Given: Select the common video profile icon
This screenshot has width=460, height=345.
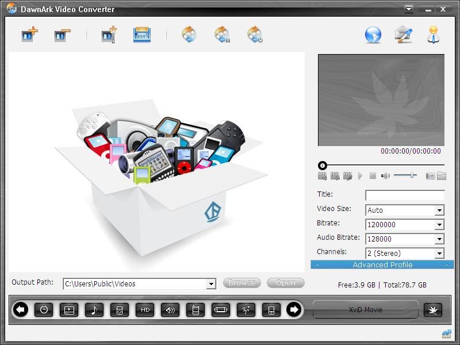Looking at the screenshot, I should coord(69,310).
